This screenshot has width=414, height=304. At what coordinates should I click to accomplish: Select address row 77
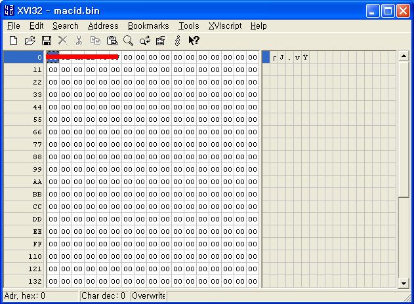(24, 144)
